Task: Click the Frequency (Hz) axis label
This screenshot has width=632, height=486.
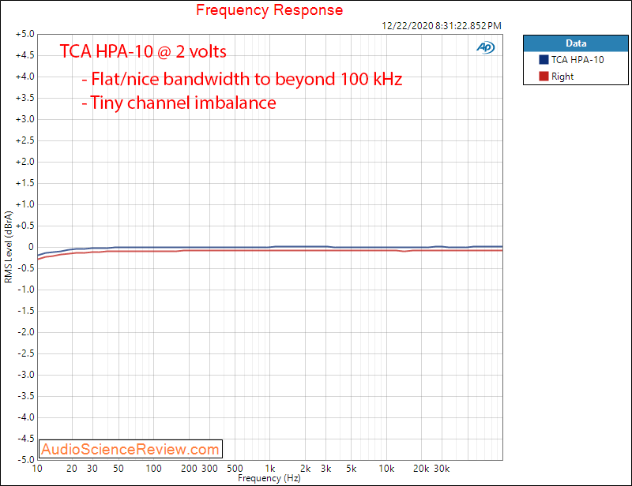Action: click(x=269, y=478)
